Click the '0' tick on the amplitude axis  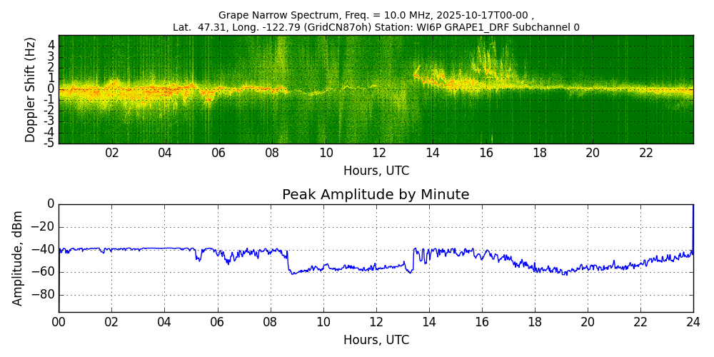(x=50, y=204)
